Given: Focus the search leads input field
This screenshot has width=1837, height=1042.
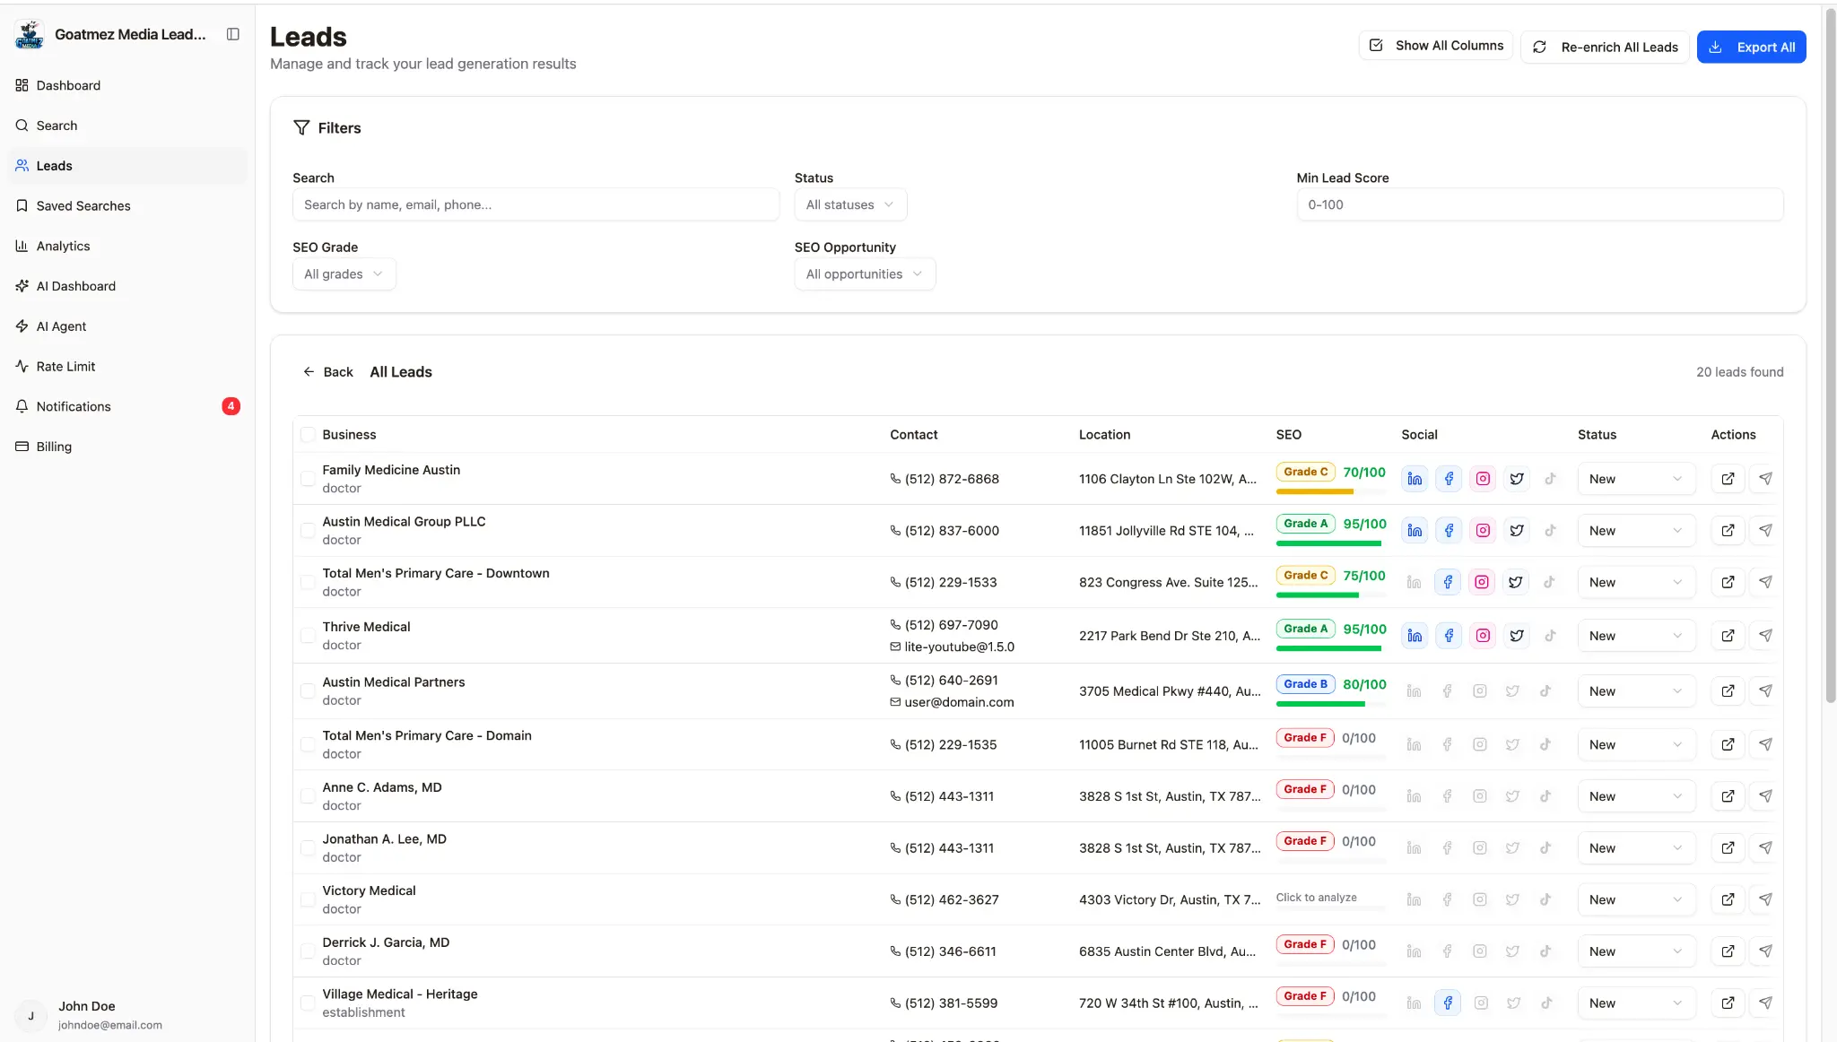Looking at the screenshot, I should tap(535, 204).
